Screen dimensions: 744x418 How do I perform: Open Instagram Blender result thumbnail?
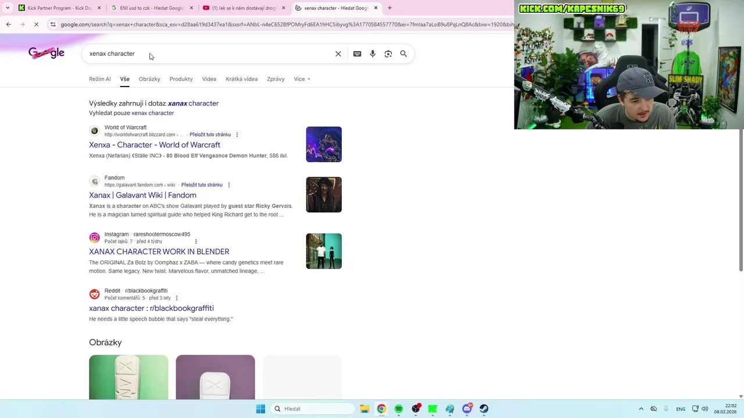coord(324,251)
